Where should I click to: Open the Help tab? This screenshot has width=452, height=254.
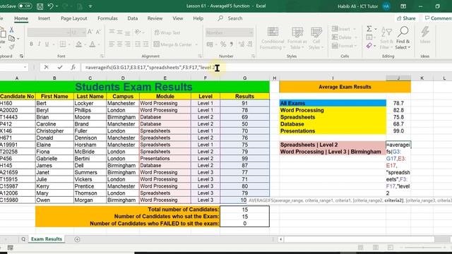pyautogui.click(x=198, y=18)
